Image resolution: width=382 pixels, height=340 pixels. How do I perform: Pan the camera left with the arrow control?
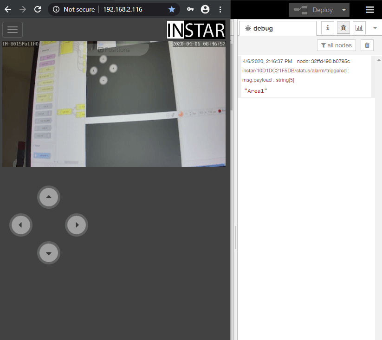[20, 225]
